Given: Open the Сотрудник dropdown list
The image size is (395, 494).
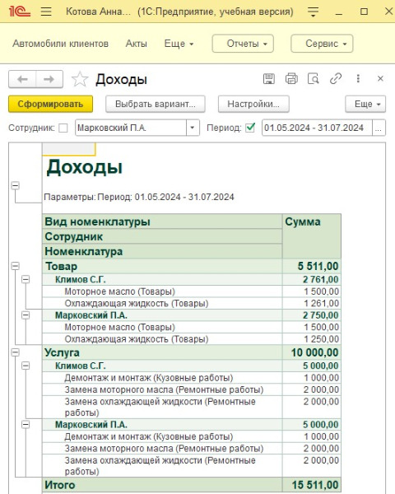Looking at the screenshot, I should (x=192, y=128).
